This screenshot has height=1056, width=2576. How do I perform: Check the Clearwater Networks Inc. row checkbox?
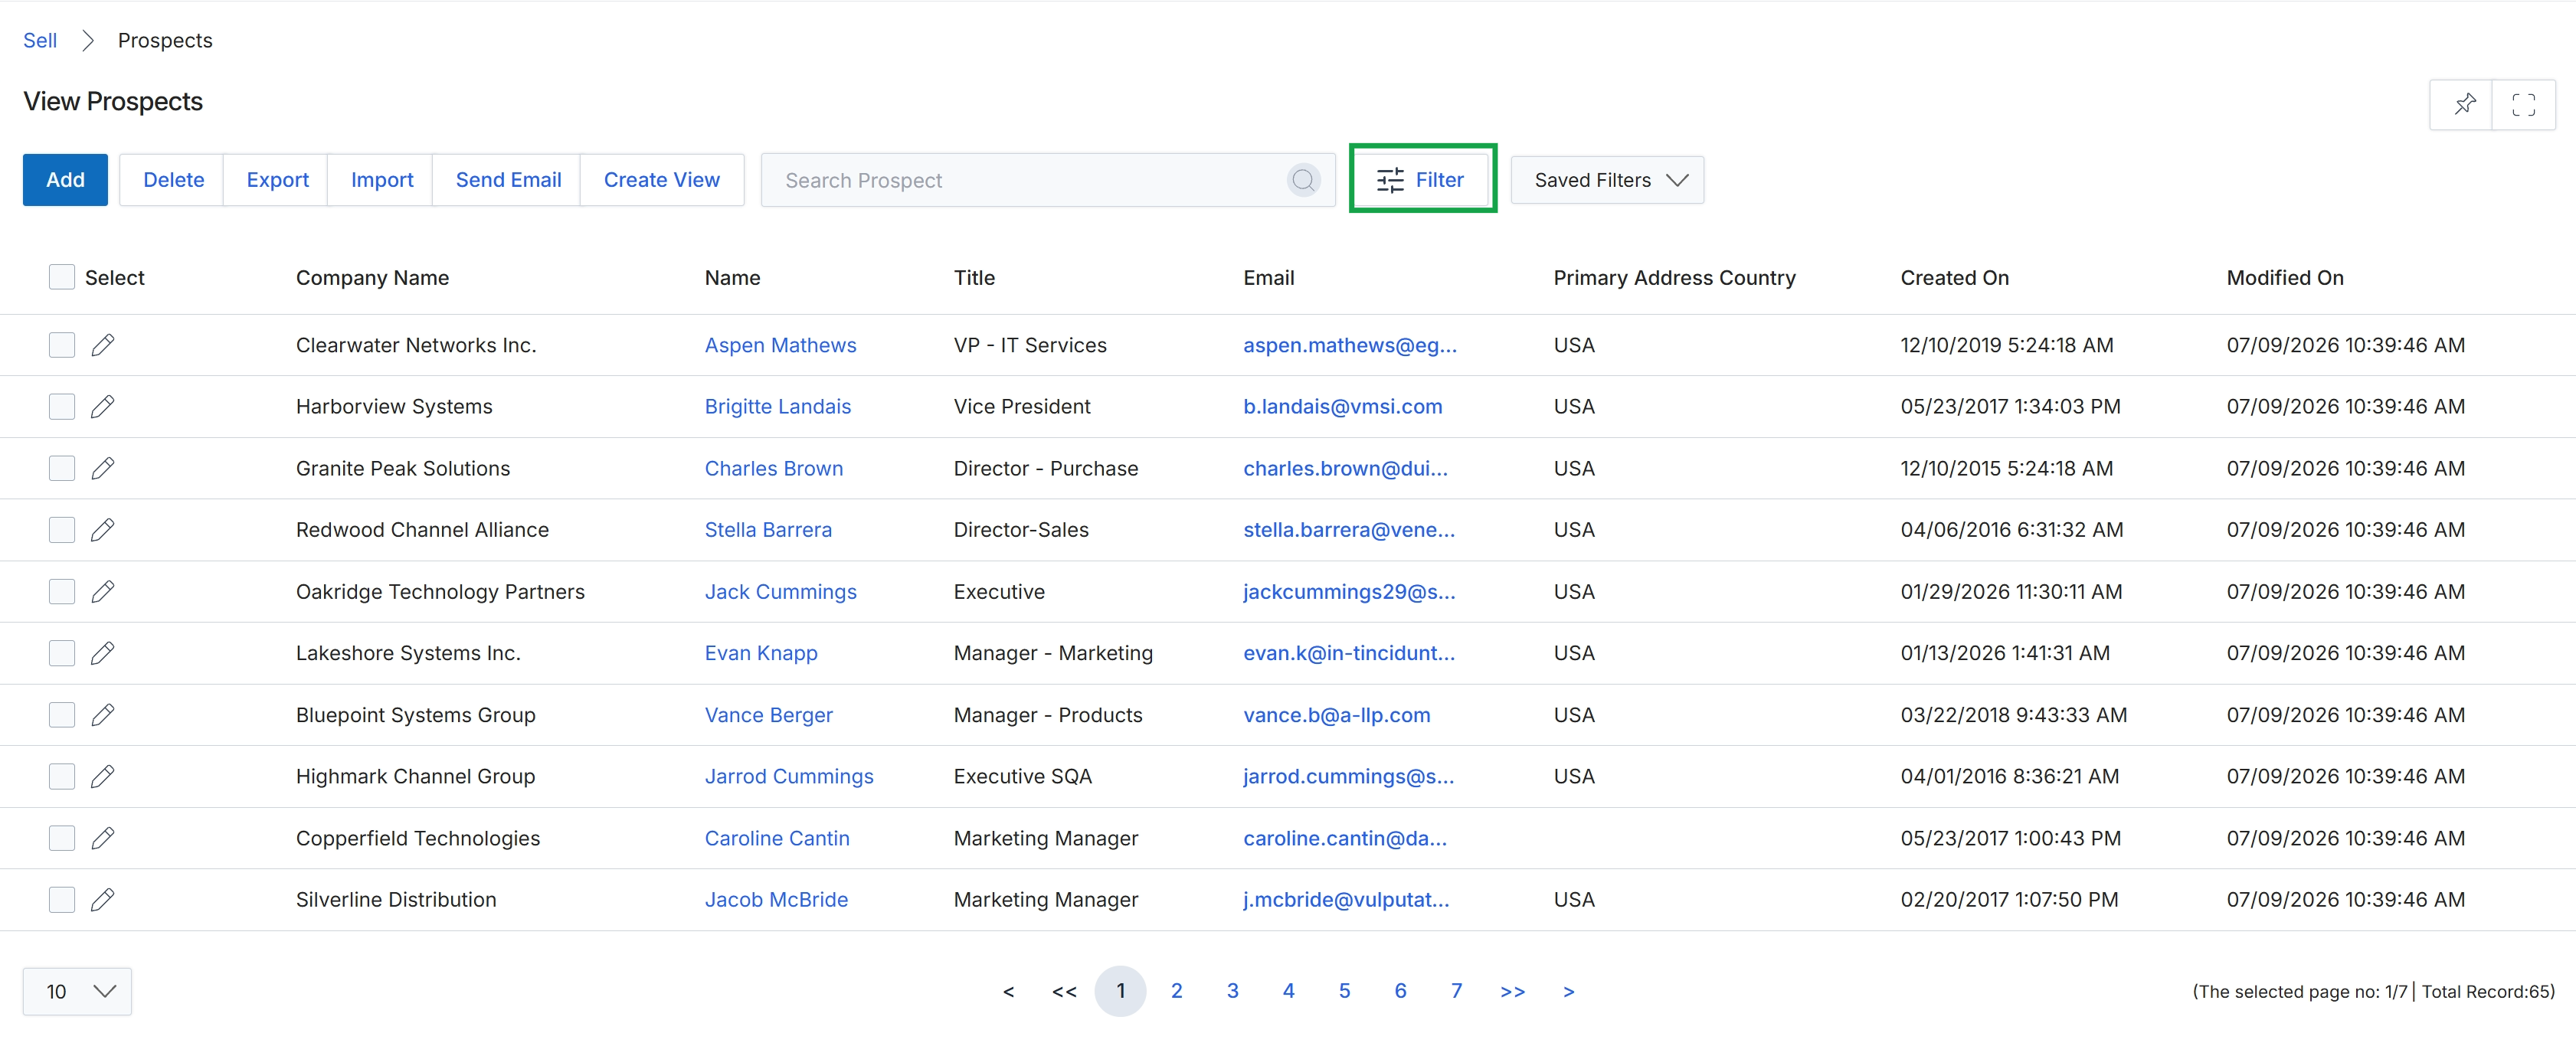tap(62, 345)
